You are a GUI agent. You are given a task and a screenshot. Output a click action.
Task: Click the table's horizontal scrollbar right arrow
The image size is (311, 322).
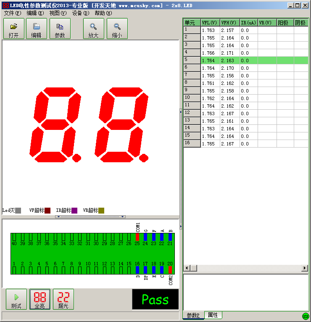pos(305,268)
